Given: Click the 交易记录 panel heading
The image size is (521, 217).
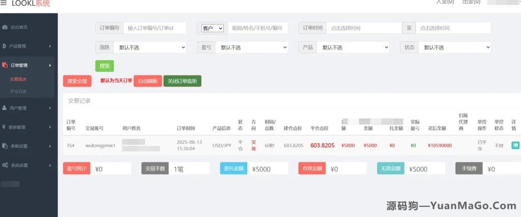Looking at the screenshot, I should click(x=79, y=101).
